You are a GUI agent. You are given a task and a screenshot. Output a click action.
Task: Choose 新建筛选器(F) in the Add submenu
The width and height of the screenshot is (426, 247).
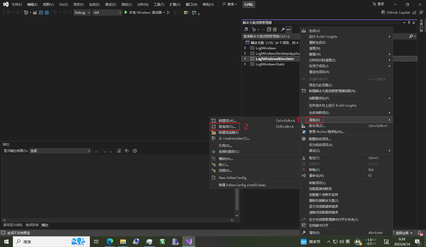pos(255,132)
